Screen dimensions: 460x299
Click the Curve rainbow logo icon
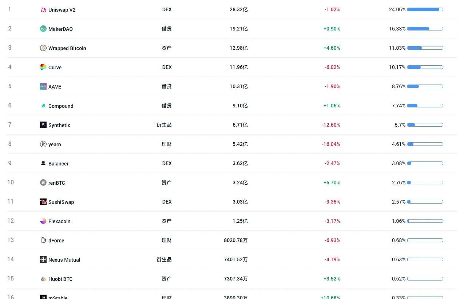coord(43,67)
